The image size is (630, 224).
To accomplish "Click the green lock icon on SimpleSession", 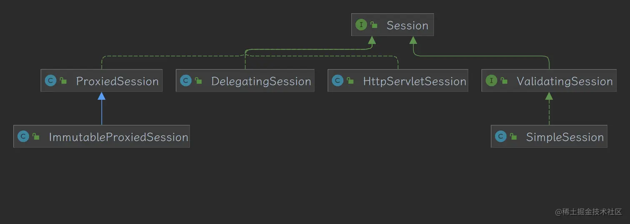I will (x=513, y=136).
